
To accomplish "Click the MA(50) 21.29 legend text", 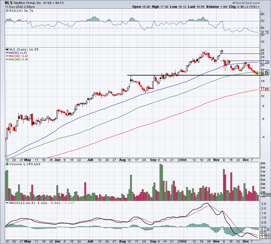I will point(18,53).
